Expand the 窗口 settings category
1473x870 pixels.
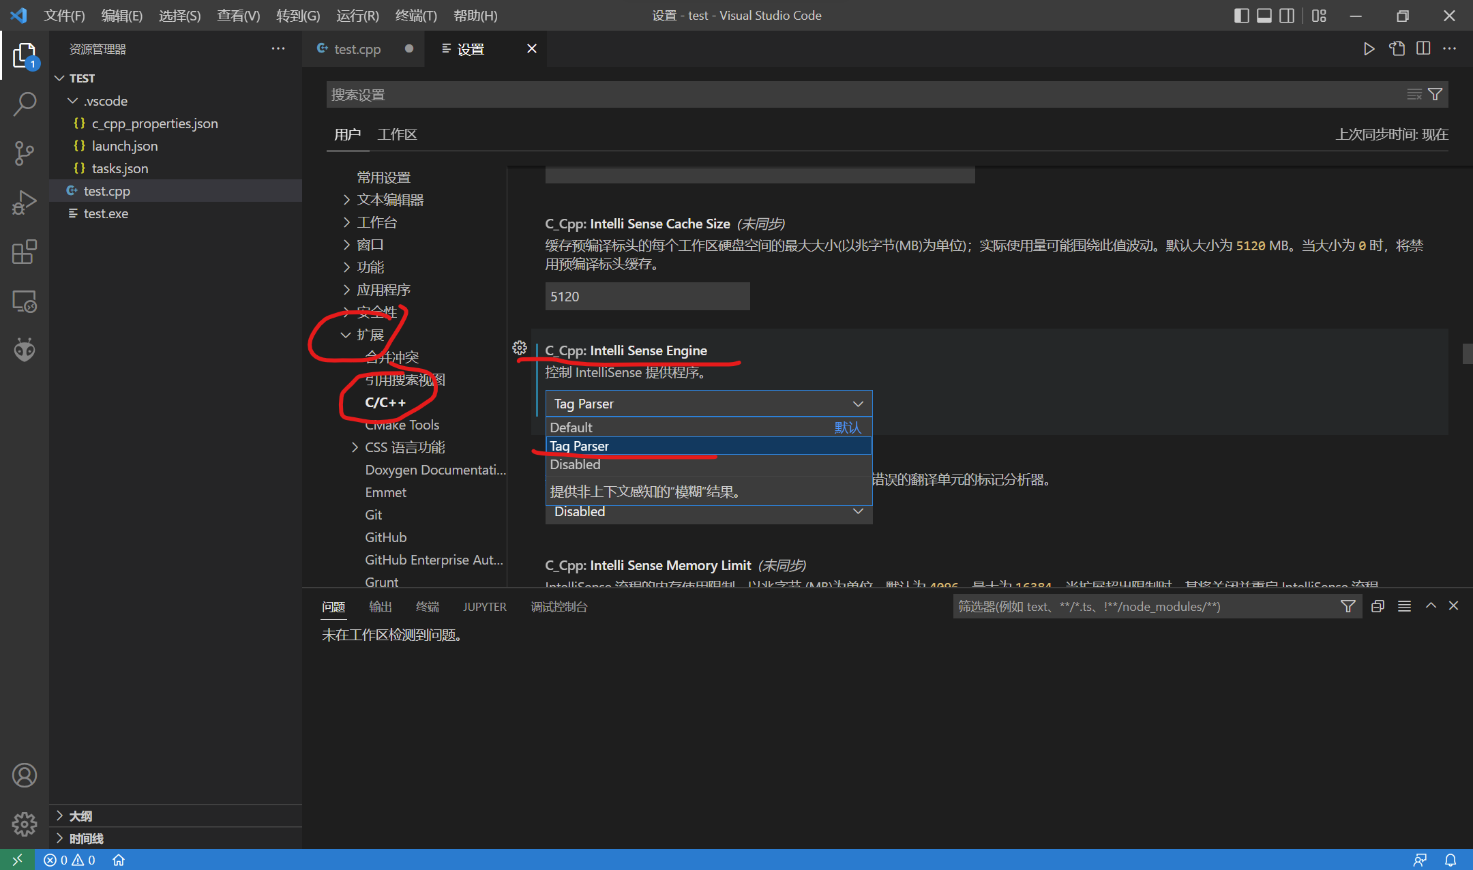click(x=346, y=245)
